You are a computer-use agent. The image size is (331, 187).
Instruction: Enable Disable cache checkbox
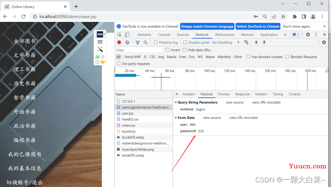(x=185, y=42)
